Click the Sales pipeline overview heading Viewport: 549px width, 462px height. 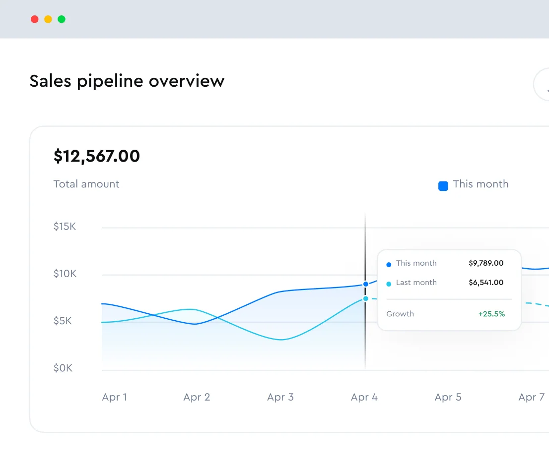pyautogui.click(x=127, y=81)
